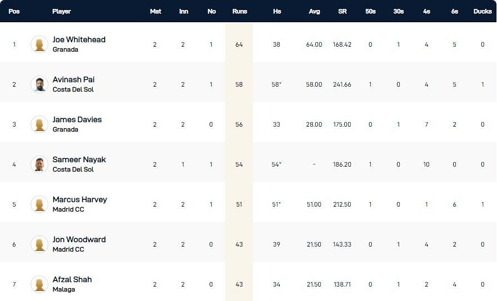Click Sameer Nayak's profile photo
Viewport: 497px width, 301px height.
(39, 164)
